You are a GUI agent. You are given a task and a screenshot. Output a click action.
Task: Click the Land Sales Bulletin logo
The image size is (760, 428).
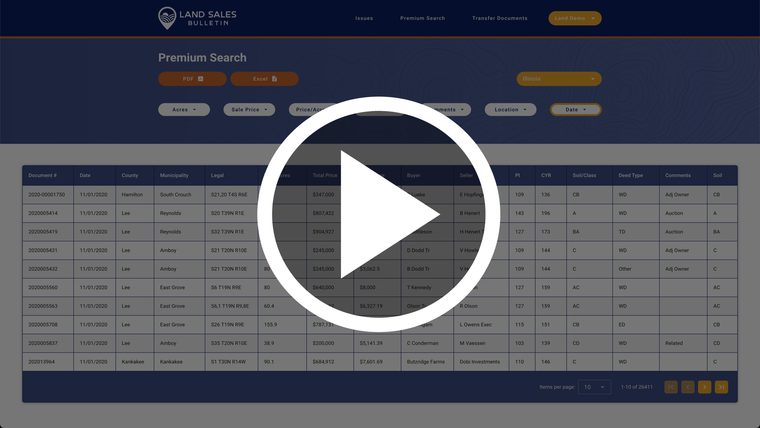[197, 18]
